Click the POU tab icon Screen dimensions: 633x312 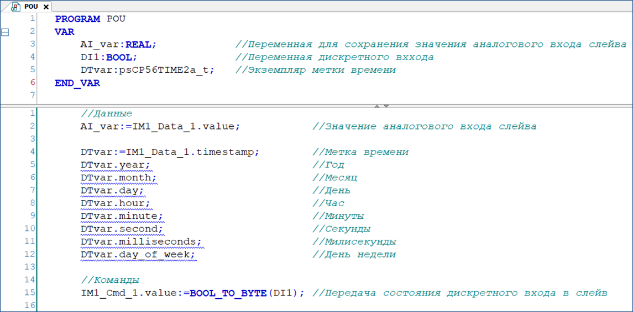16,7
